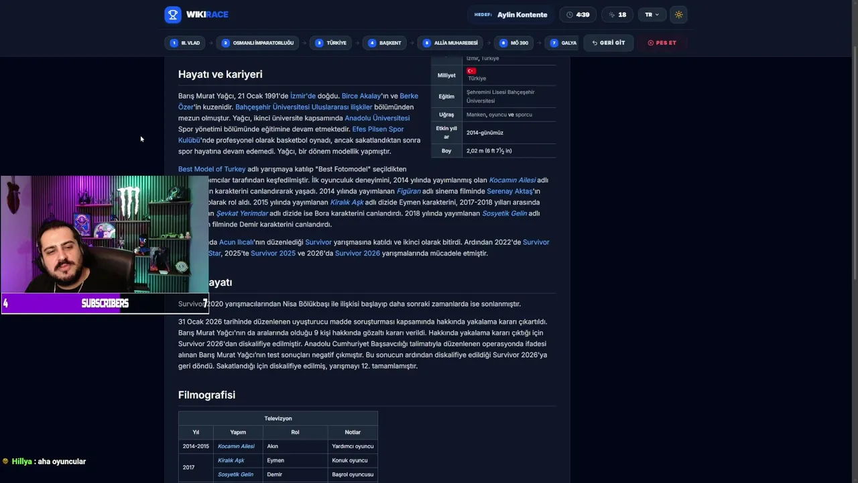Click the 4:39 timer display
Viewport: 858px width, 483px height.
click(x=578, y=15)
